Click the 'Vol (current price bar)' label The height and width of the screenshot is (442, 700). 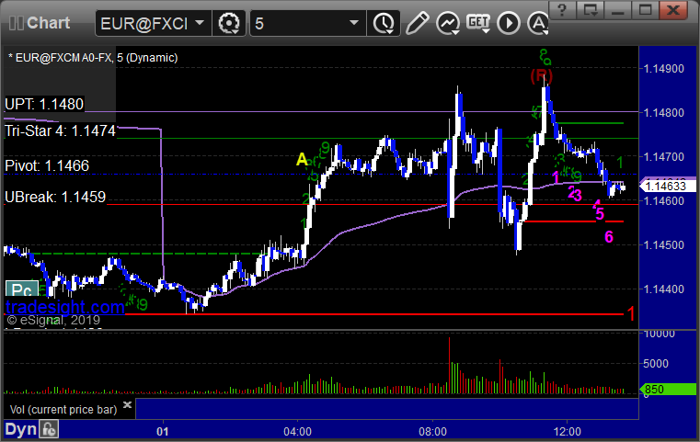pyautogui.click(x=63, y=410)
